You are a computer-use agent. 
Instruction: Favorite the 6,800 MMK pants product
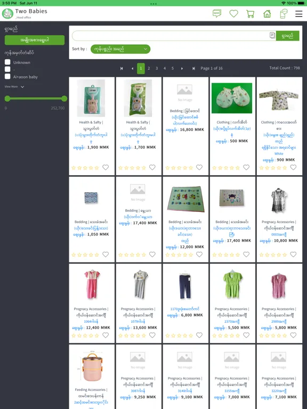coord(199,335)
